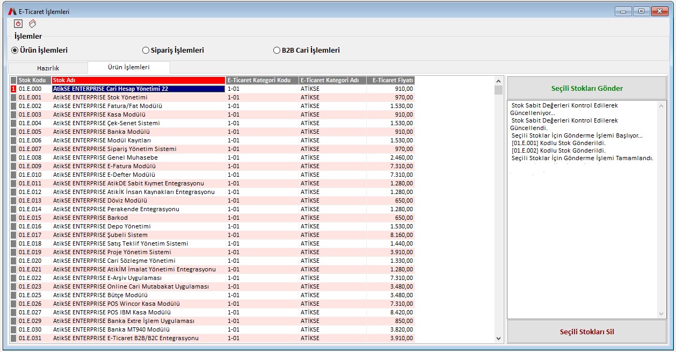The image size is (676, 352).
Task: Select the Cari Sözleşme Yönetimi row
Action: tap(213, 261)
